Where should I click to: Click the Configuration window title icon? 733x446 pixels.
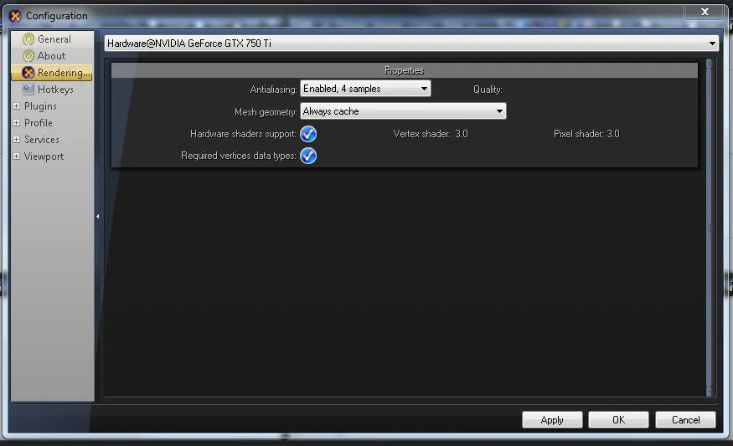pos(15,15)
